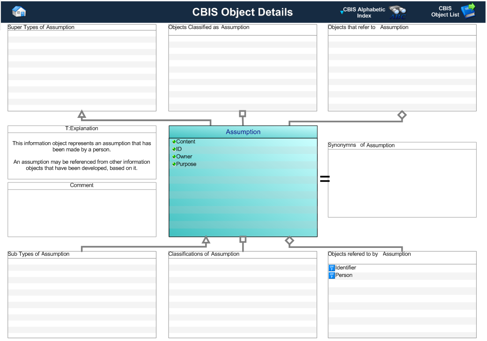Click the Classifications of Assumption heading
The height and width of the screenshot is (341, 487).
(x=204, y=254)
